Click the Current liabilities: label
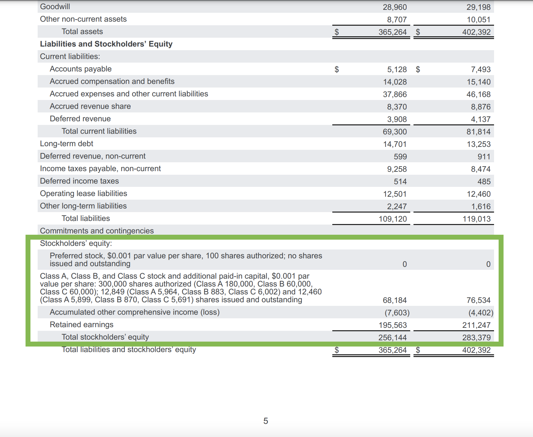Viewport: 533px width, 437px height. point(70,56)
